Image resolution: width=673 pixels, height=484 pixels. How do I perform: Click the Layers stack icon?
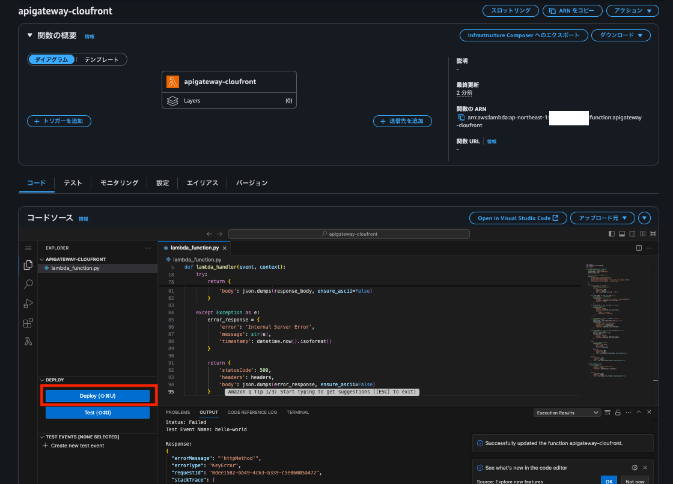172,101
